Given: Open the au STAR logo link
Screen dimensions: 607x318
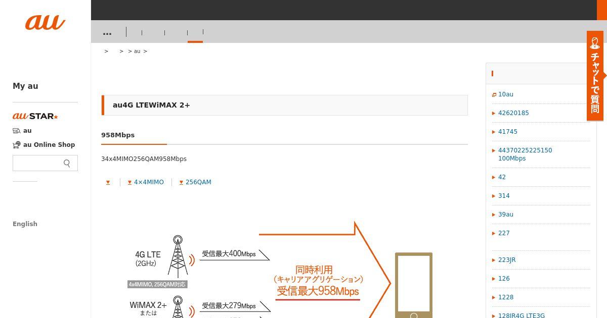Looking at the screenshot, I should (x=35, y=116).
